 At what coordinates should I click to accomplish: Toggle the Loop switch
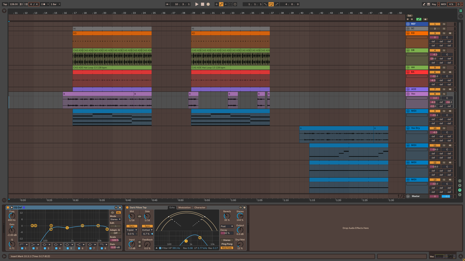tap(271, 4)
